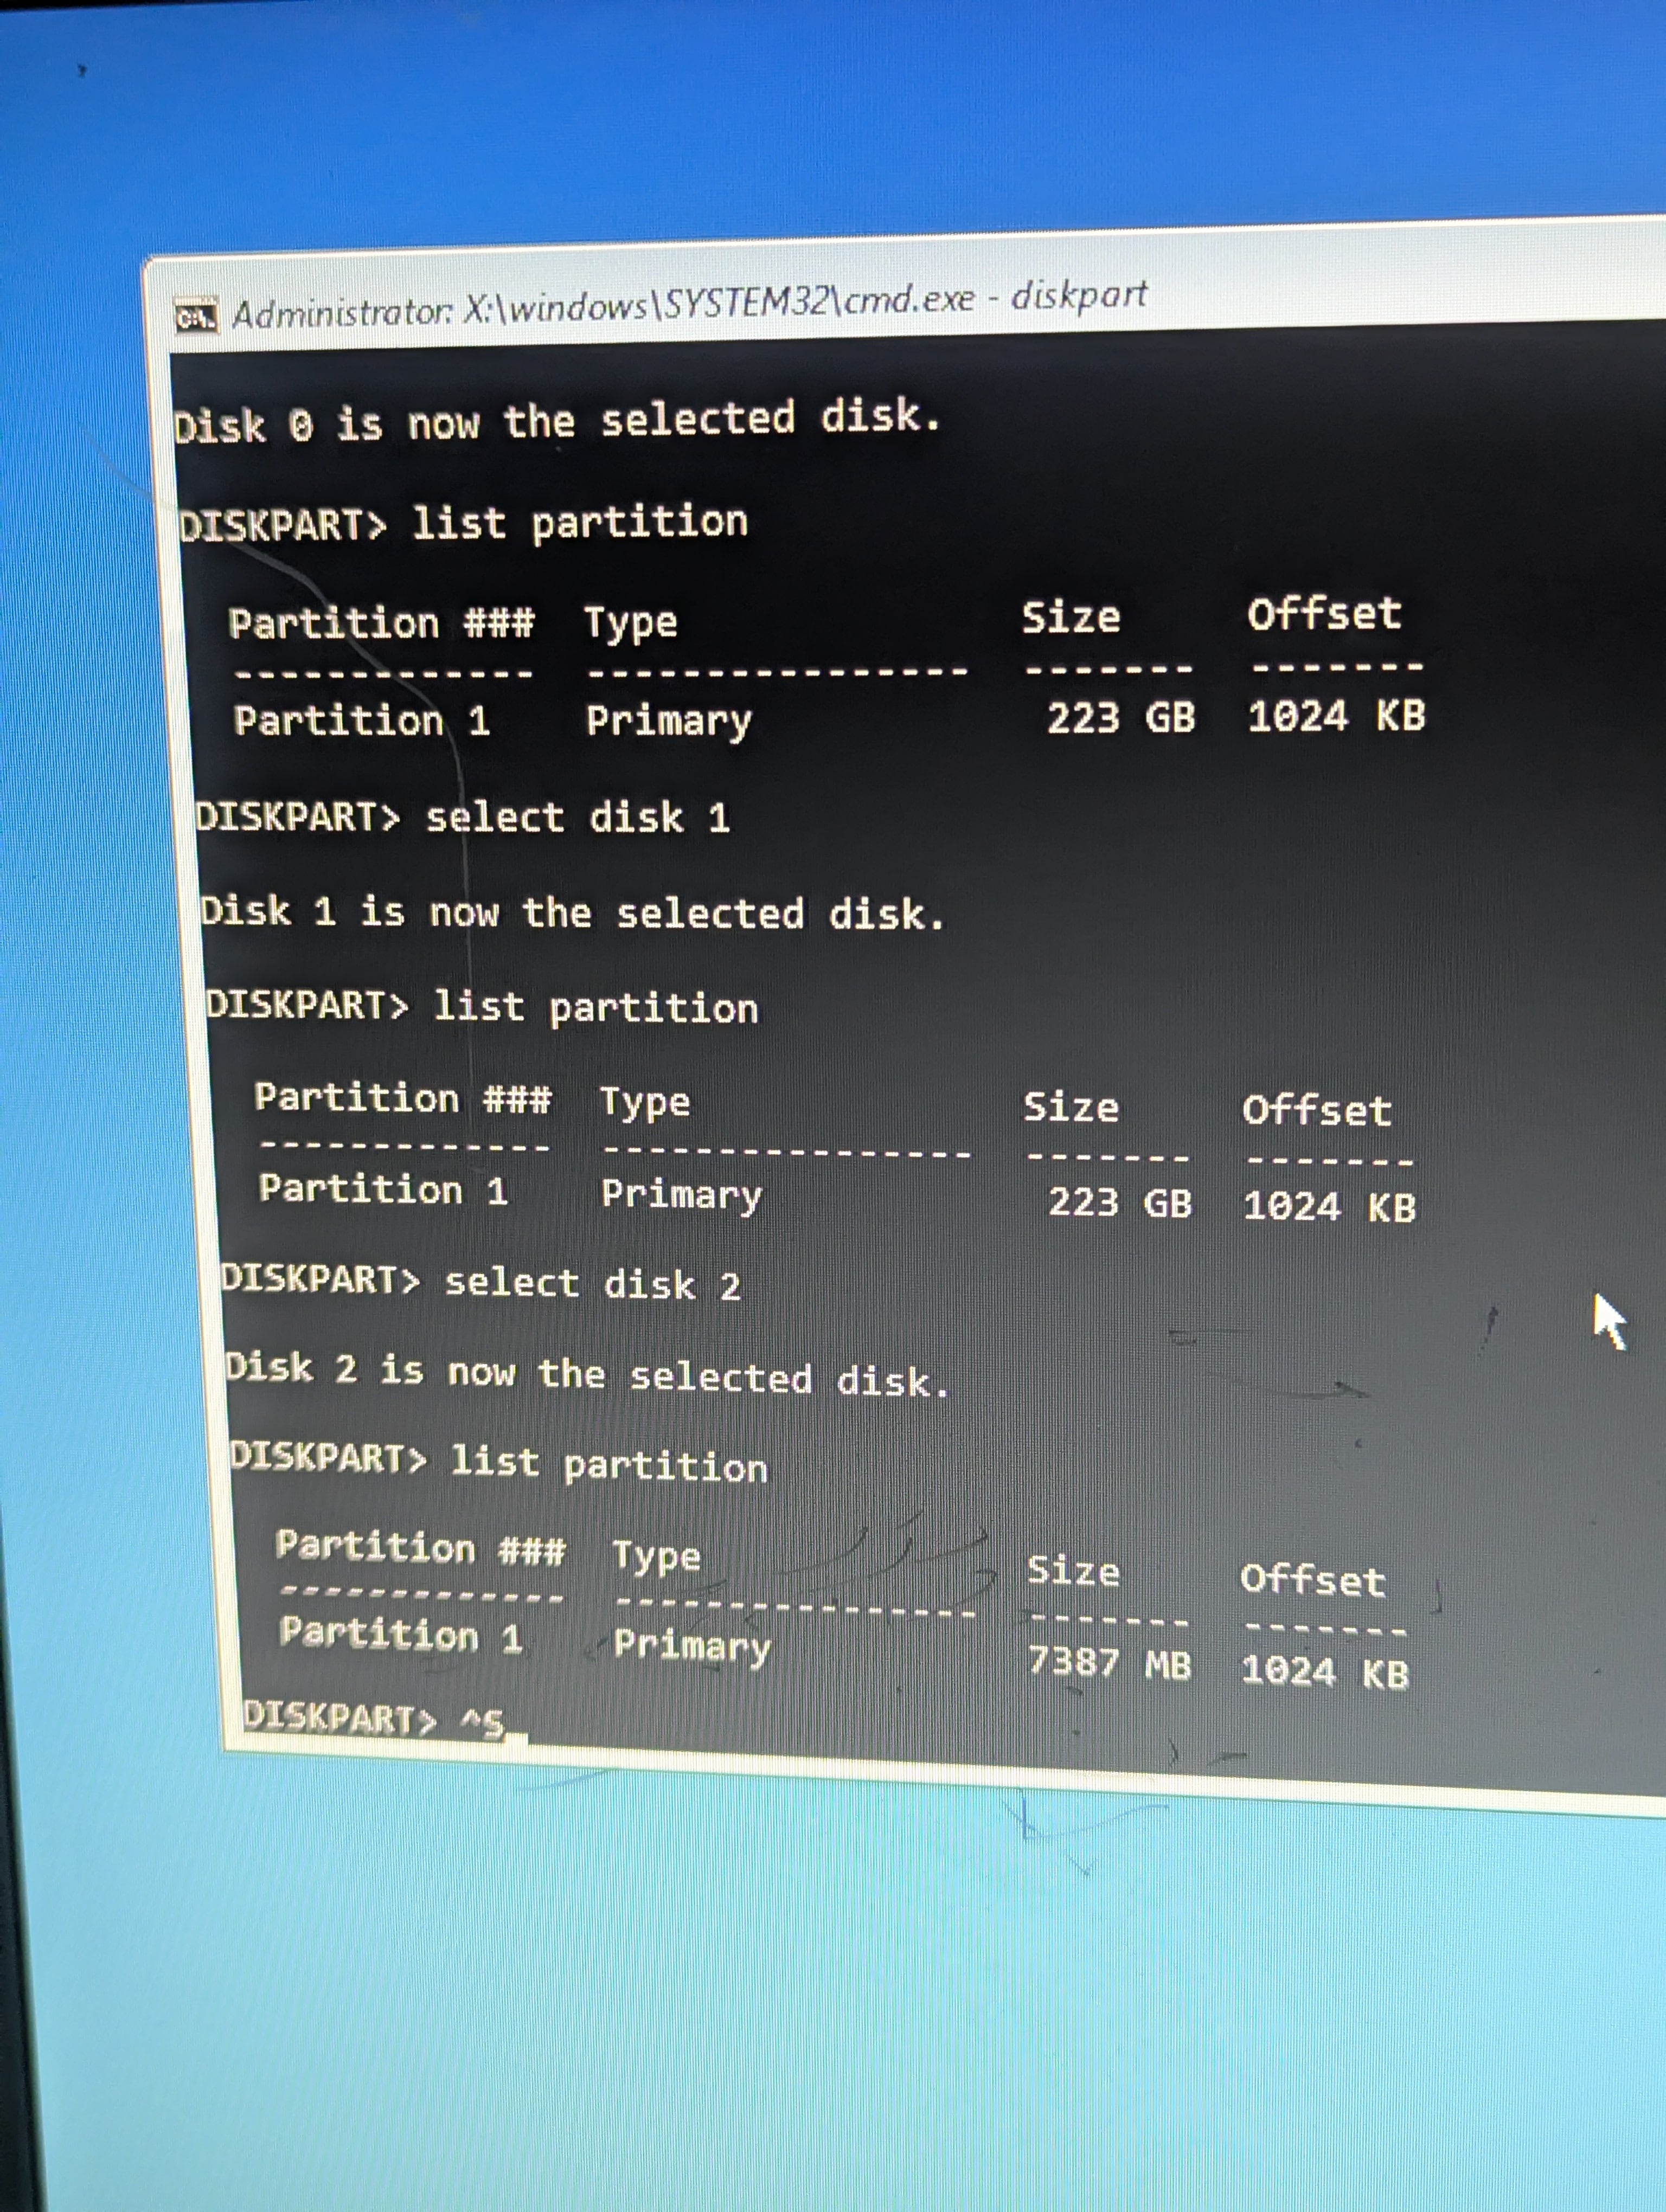
Task: Click the command 'select disk 1'
Action: point(579,817)
